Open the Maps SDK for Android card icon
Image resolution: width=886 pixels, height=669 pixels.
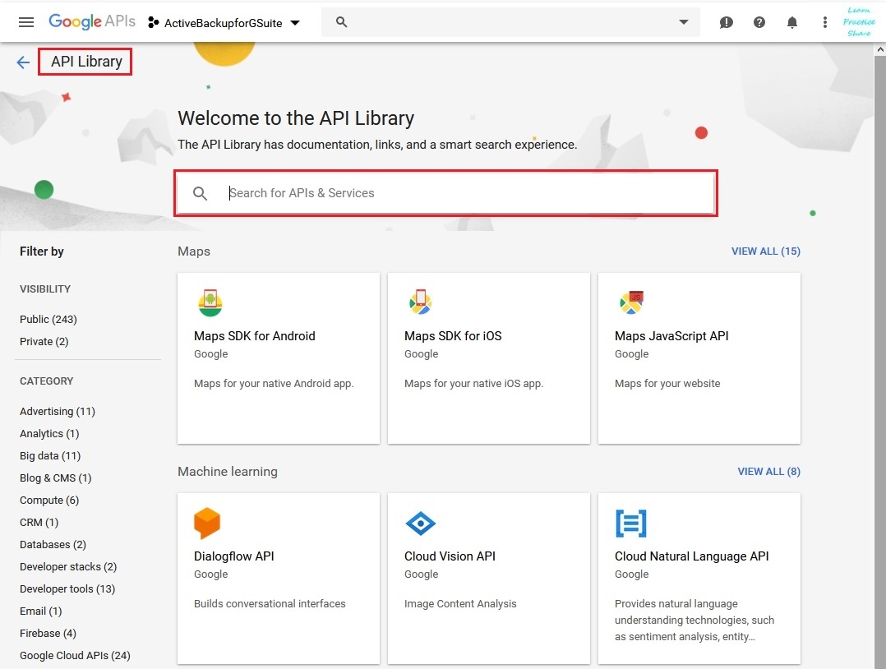pos(210,302)
